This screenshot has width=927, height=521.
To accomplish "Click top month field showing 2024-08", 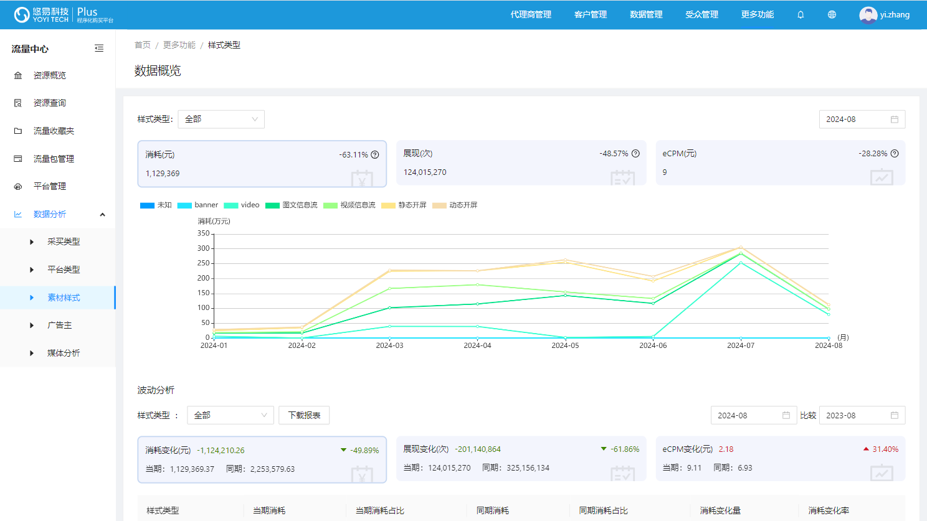I will (x=862, y=120).
